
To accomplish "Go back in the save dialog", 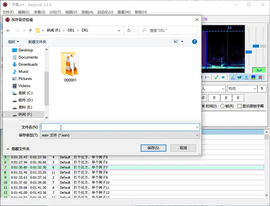I will pyautogui.click(x=8, y=31).
